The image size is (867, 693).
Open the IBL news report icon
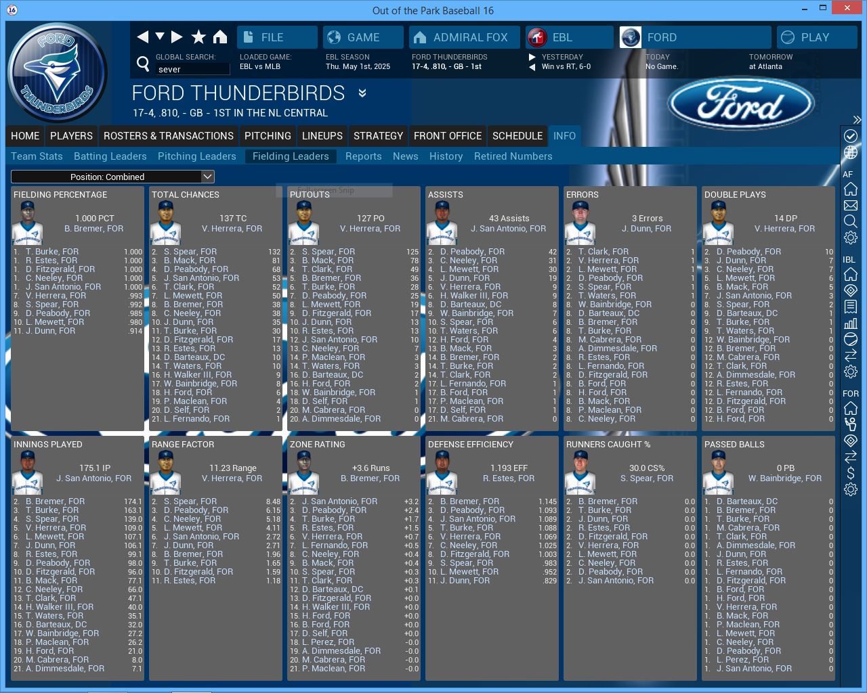851,307
